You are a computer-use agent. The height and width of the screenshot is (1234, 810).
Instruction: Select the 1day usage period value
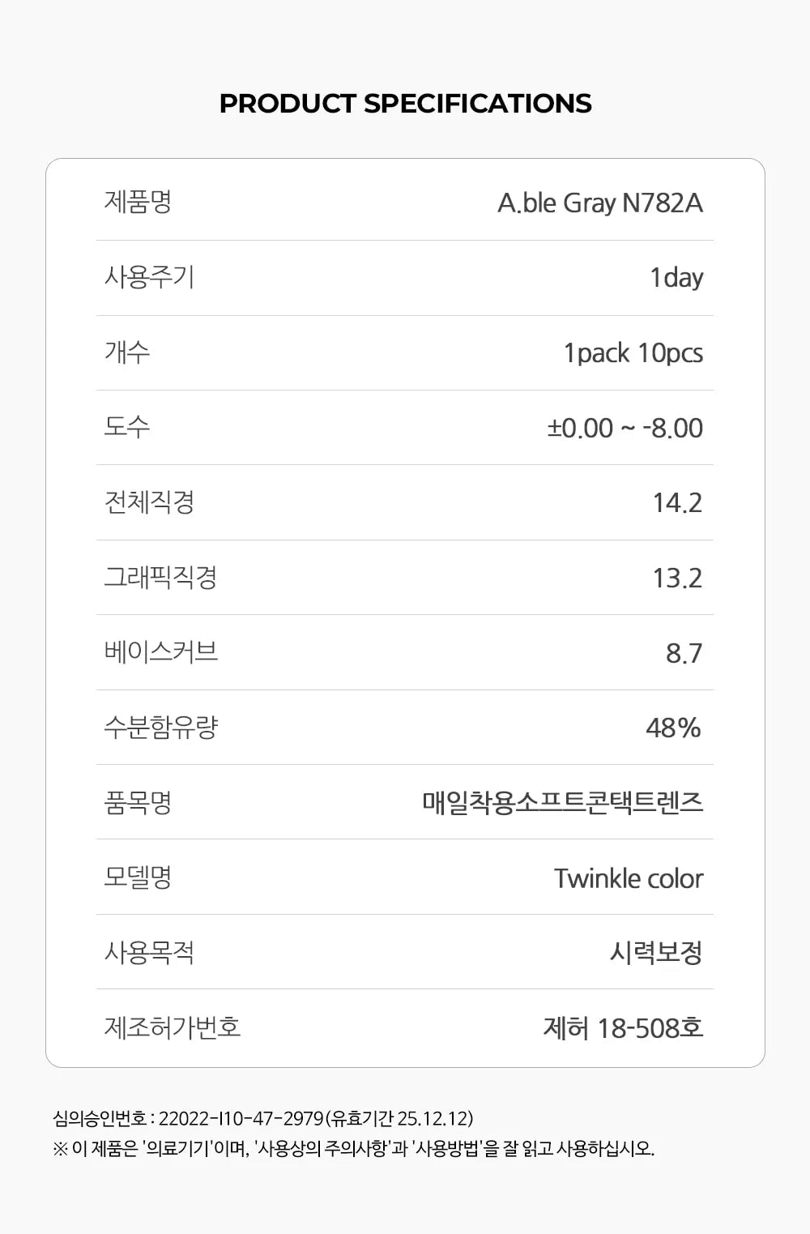(x=676, y=278)
